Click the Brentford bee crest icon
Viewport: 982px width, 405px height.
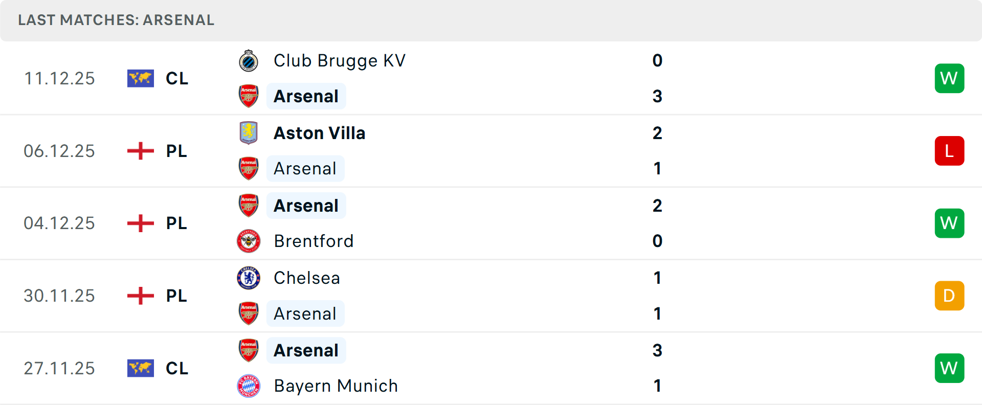[x=249, y=241]
